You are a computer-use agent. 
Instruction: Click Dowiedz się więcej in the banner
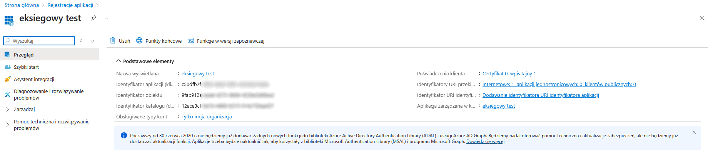[485, 141]
